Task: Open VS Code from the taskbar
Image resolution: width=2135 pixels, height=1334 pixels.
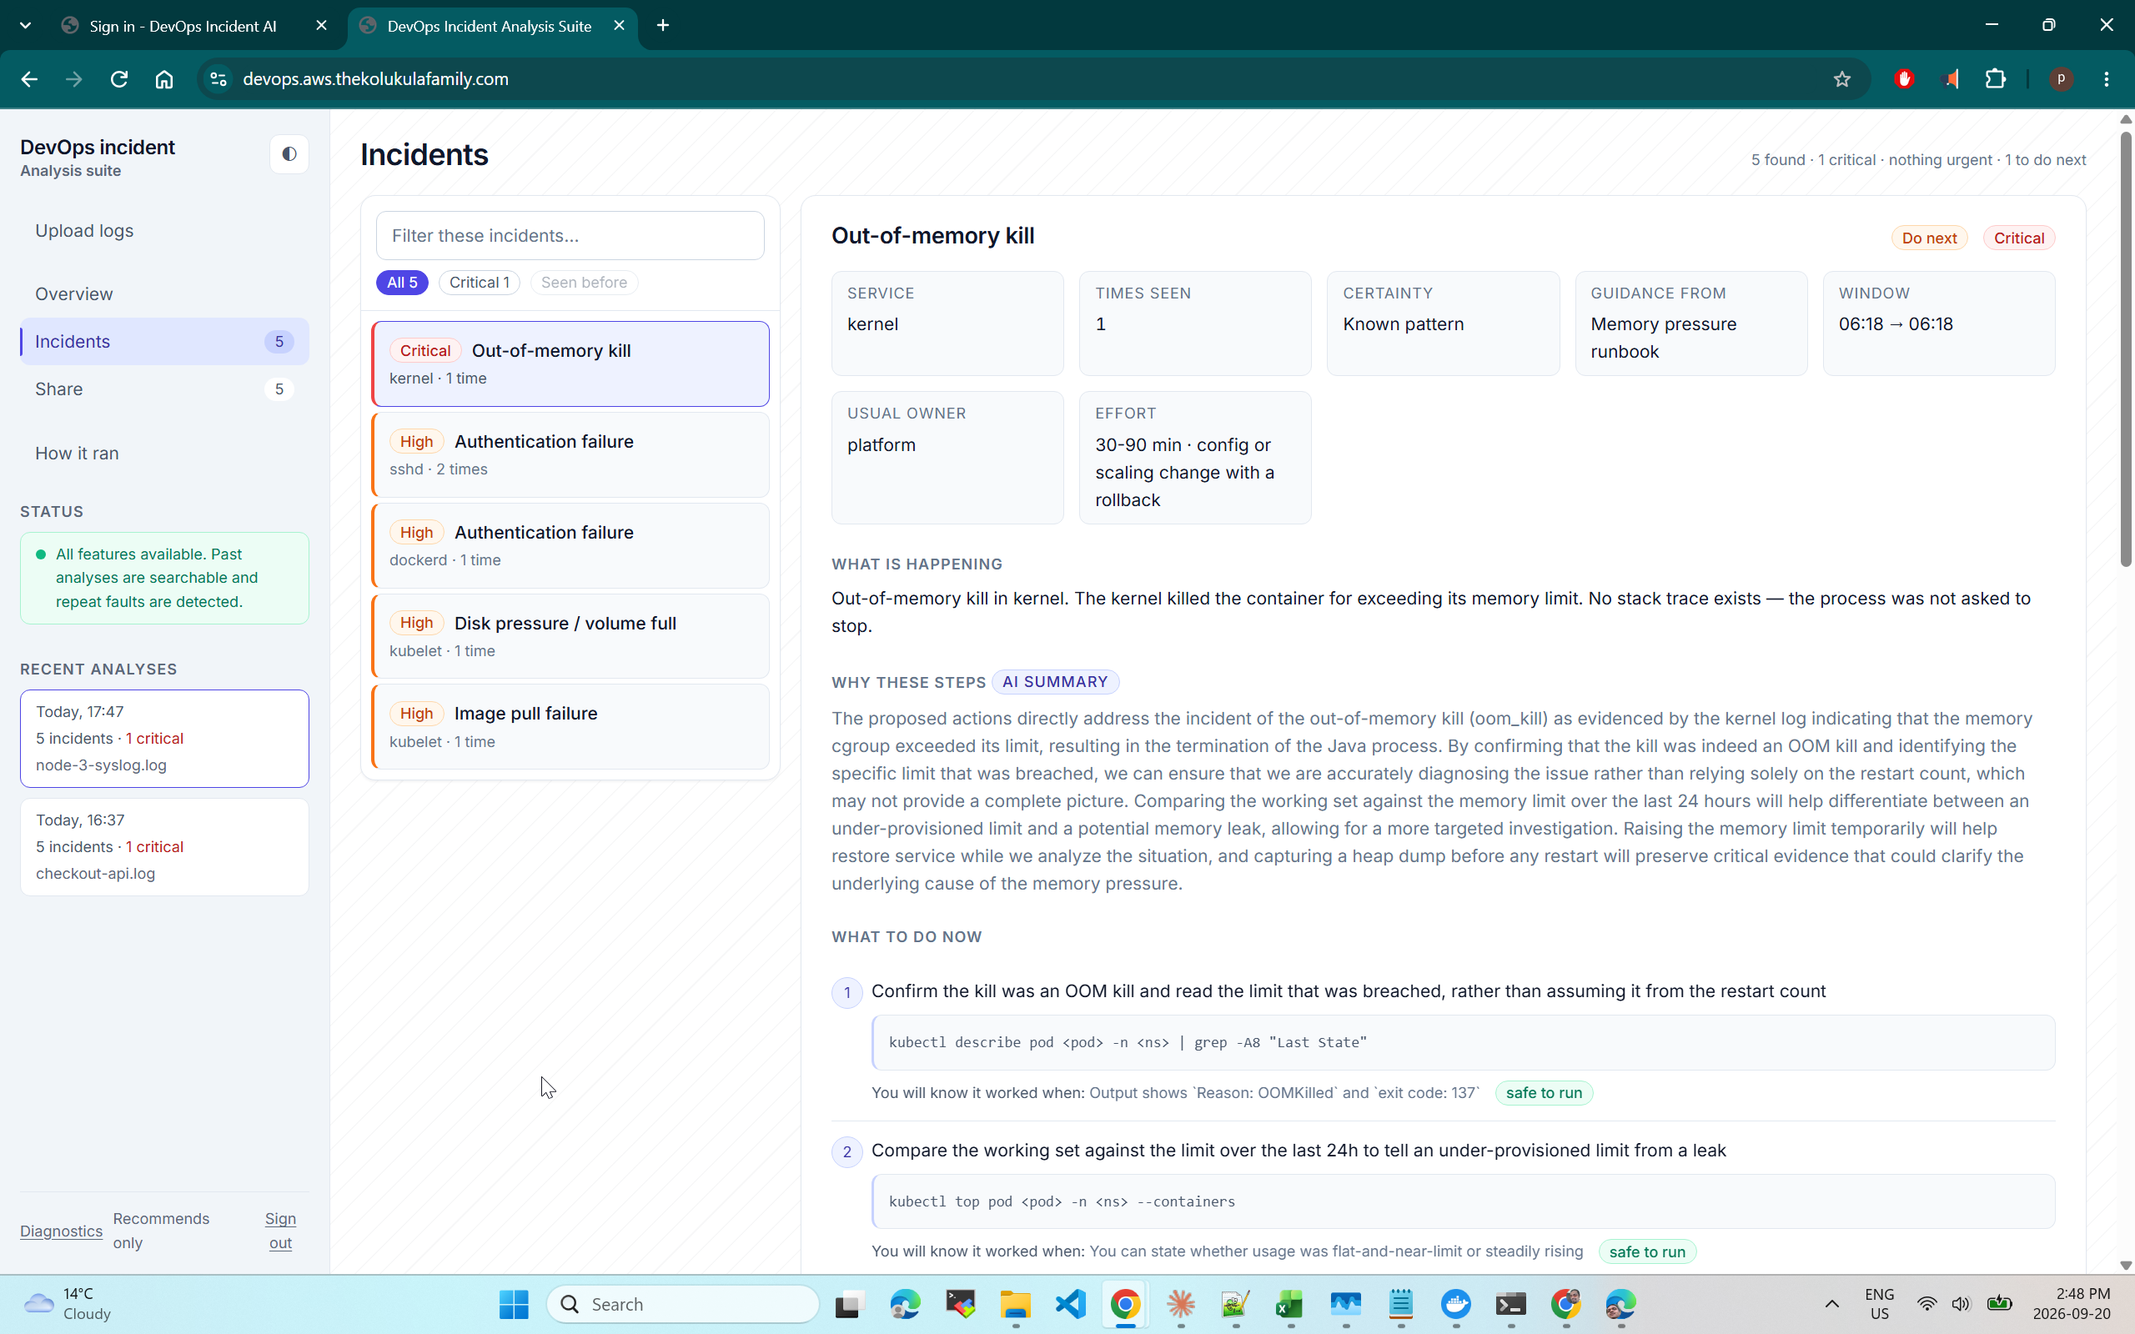Action: (1070, 1304)
